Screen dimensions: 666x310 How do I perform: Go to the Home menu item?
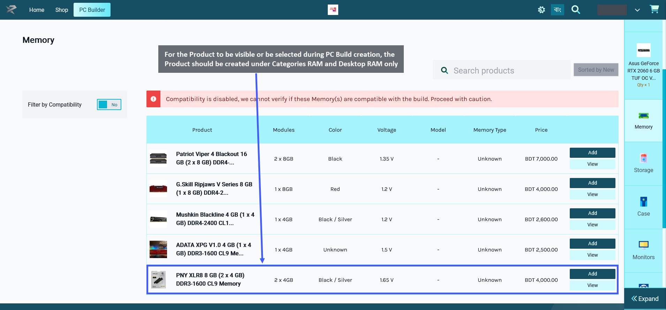pyautogui.click(x=37, y=10)
